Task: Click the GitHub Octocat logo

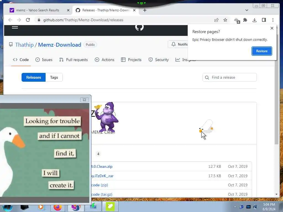Action: click(x=139, y=27)
